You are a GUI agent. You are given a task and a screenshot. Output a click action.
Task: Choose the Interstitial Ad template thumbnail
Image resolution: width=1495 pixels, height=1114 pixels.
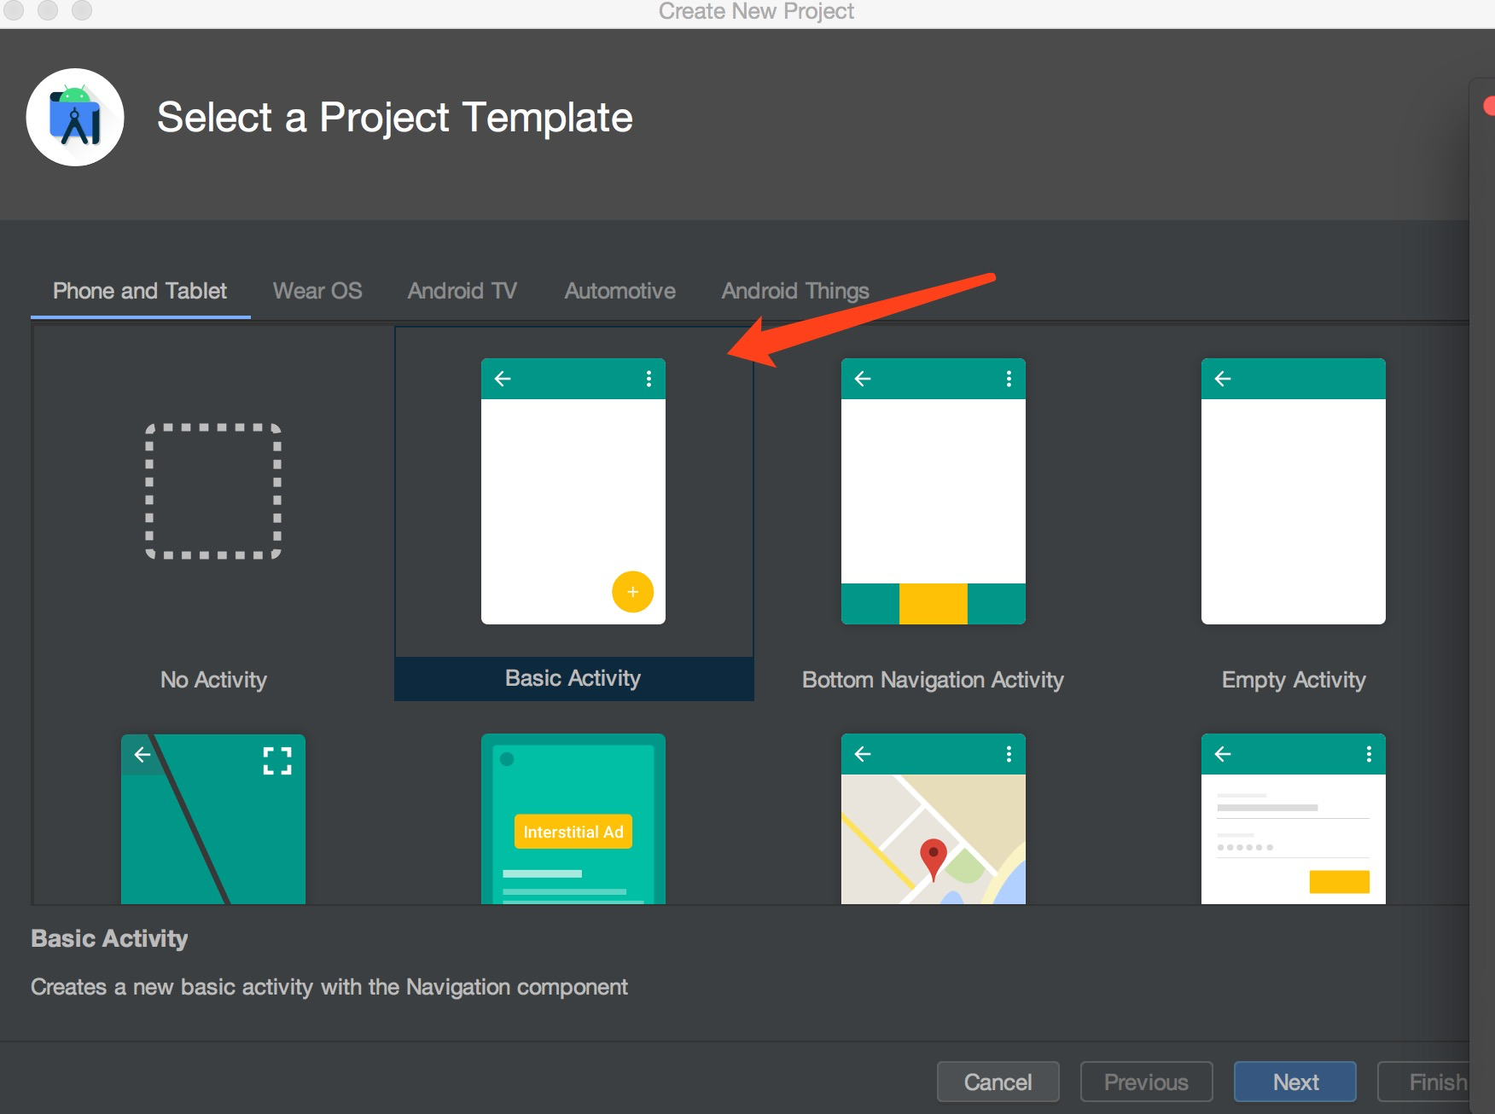click(x=573, y=819)
